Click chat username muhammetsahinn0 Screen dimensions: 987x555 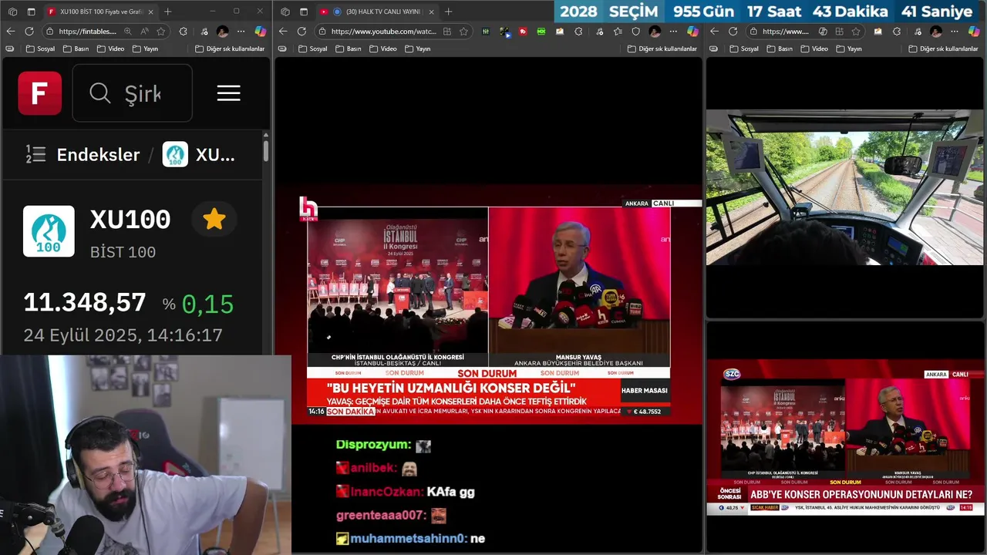point(408,538)
